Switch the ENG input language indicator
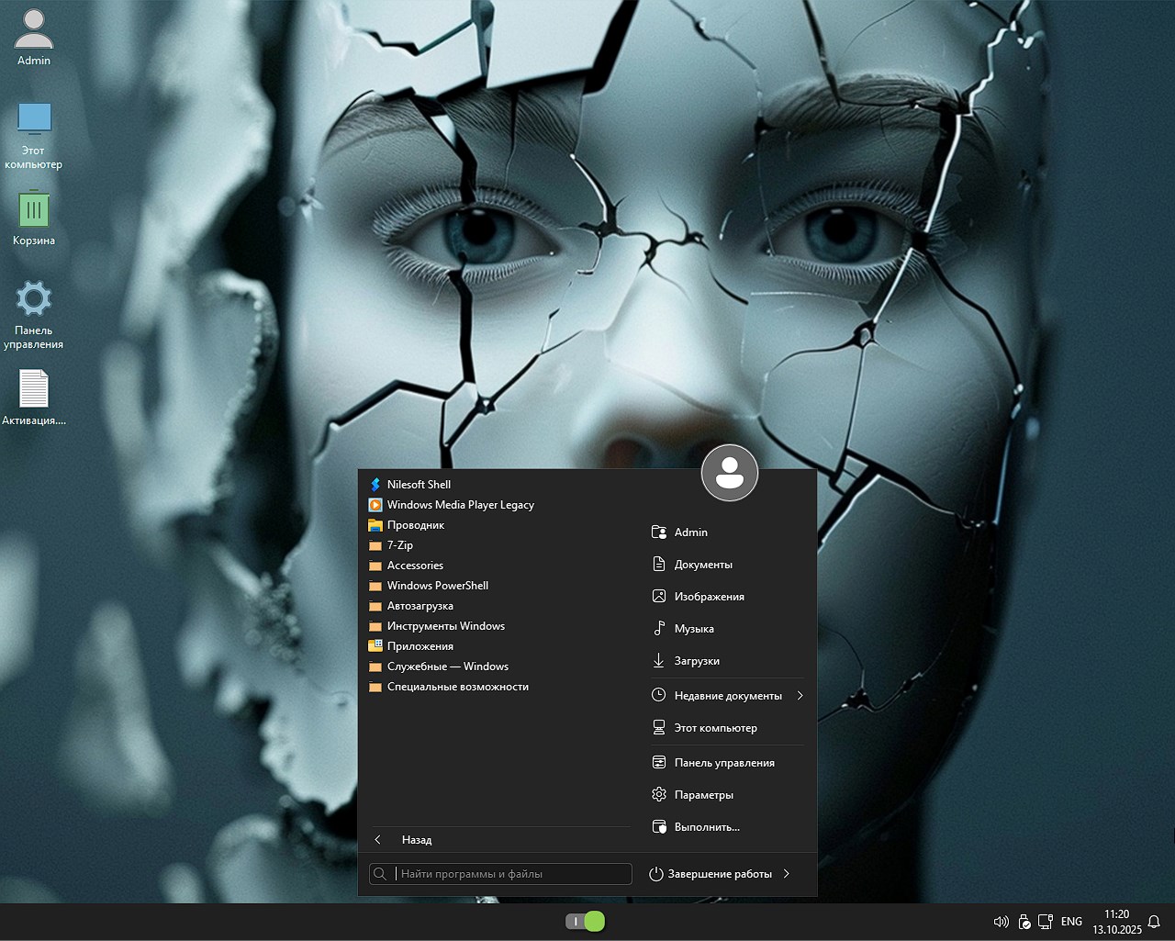 1071,922
